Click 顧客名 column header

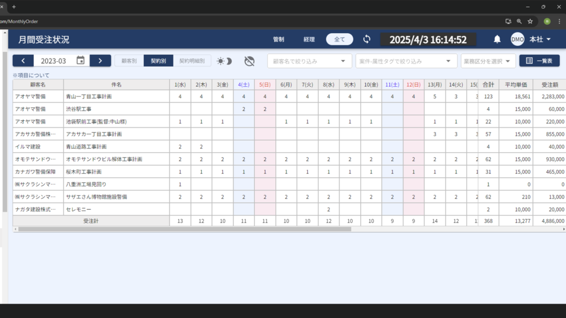click(x=38, y=84)
